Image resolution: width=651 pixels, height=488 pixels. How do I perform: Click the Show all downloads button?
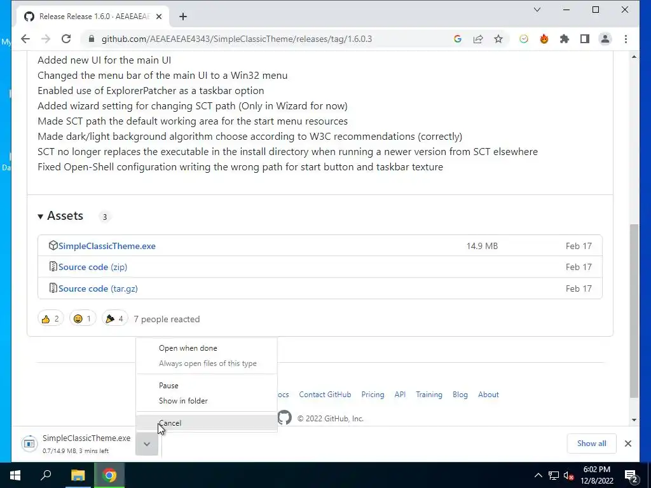click(x=592, y=444)
